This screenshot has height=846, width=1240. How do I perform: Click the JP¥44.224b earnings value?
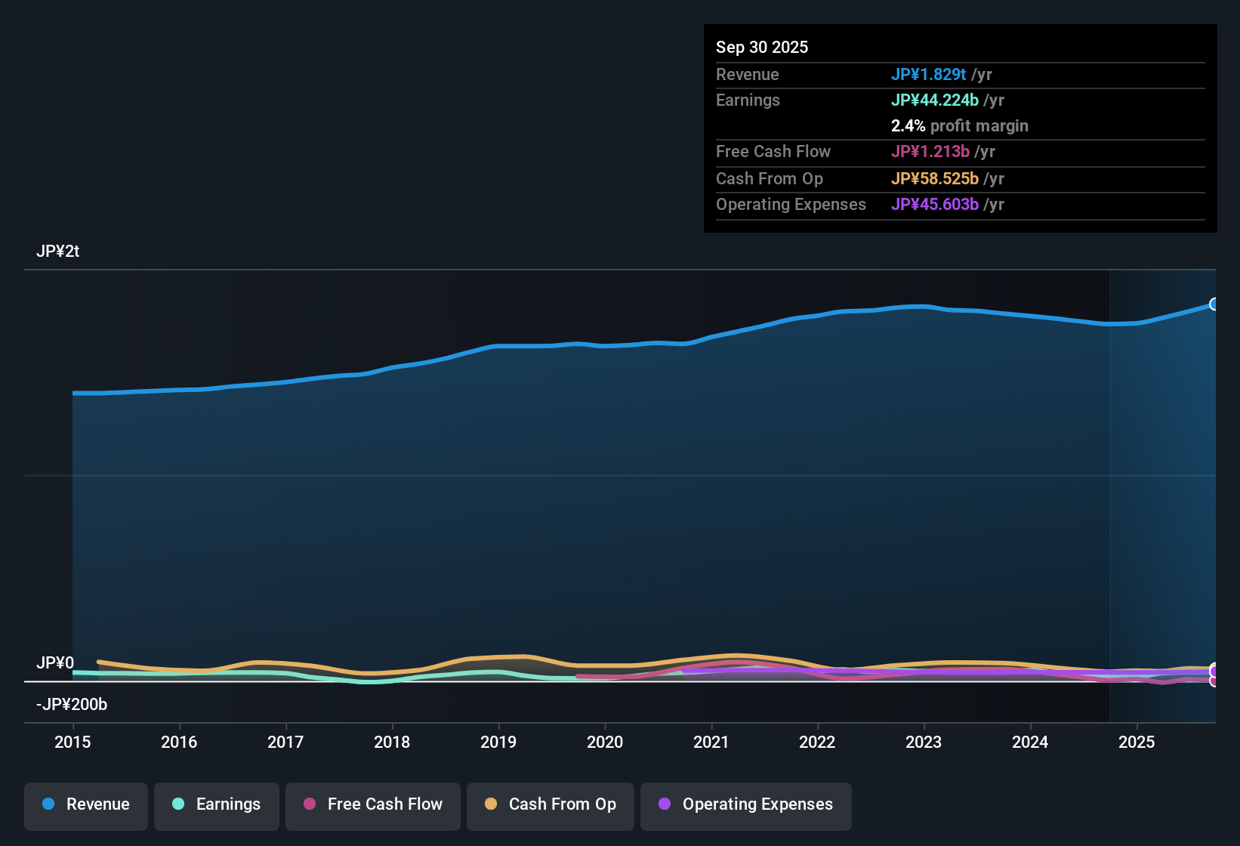coord(936,100)
